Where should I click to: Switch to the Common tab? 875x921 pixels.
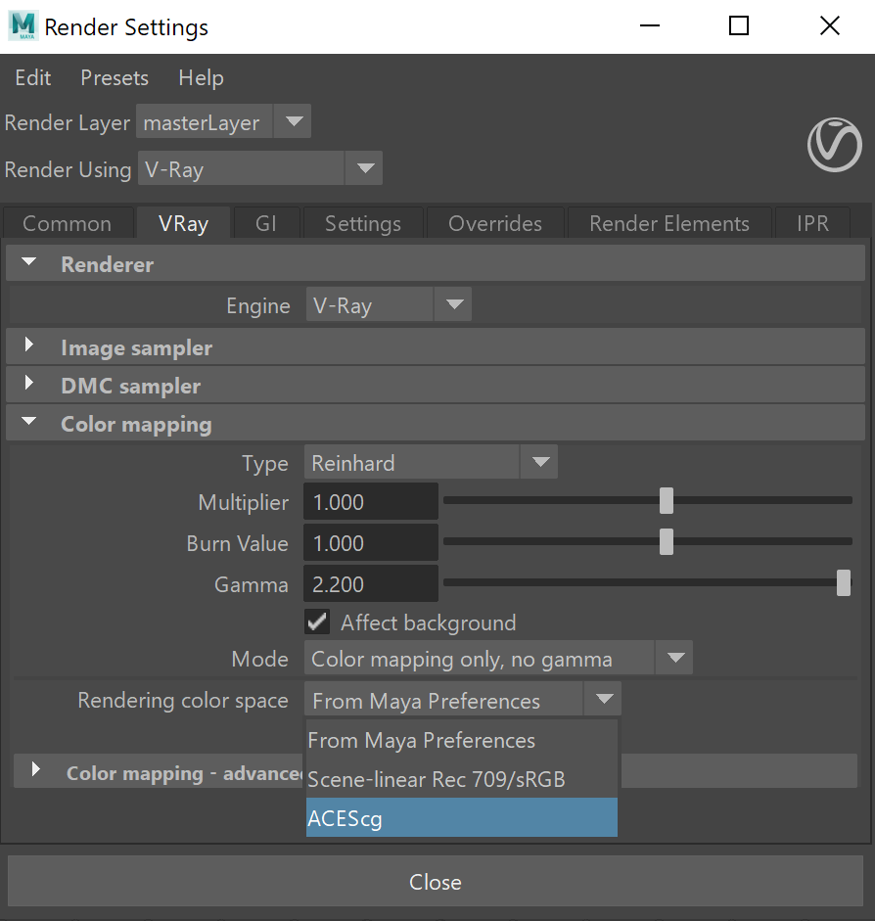pos(67,223)
